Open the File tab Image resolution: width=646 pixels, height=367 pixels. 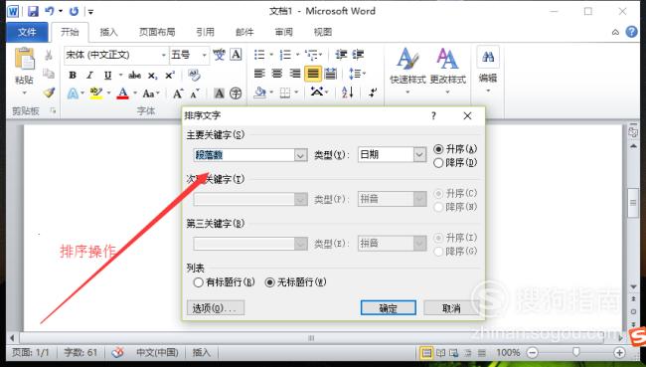27,32
